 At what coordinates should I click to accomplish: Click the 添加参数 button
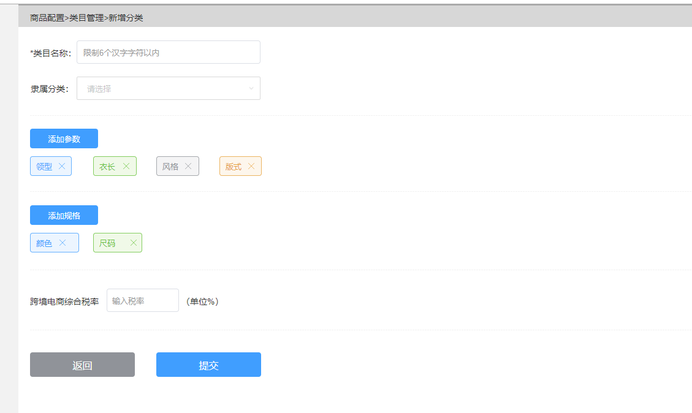point(64,138)
